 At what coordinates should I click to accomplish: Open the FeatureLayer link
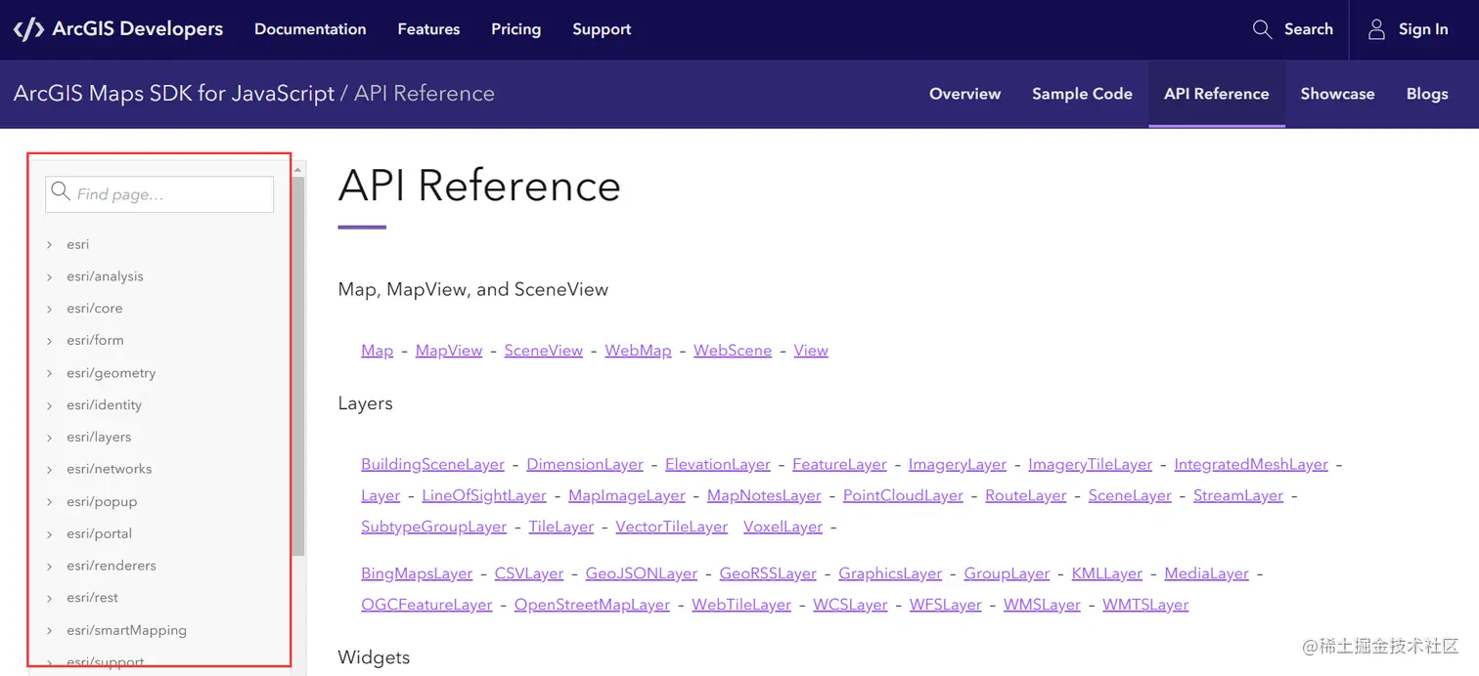[839, 465]
